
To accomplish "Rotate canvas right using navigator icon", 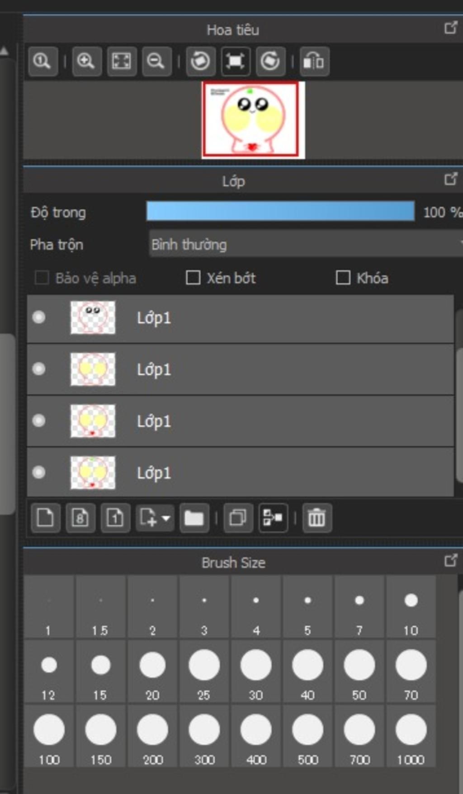I will (x=270, y=61).
